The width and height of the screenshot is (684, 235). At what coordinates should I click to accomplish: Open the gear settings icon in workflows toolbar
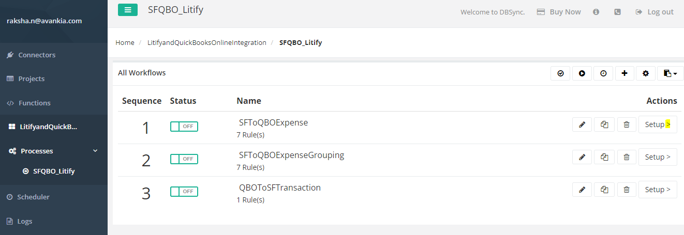pyautogui.click(x=645, y=73)
